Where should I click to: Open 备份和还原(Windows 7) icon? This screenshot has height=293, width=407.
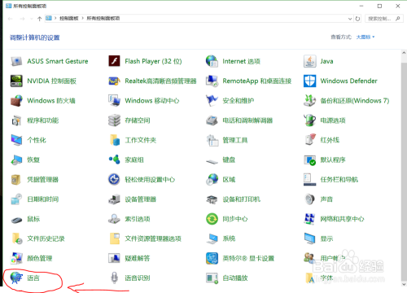309,101
